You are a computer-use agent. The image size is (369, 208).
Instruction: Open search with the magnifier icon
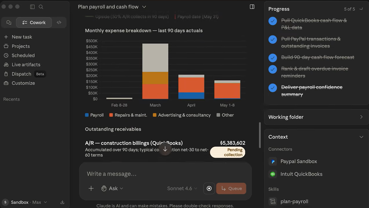point(41,7)
